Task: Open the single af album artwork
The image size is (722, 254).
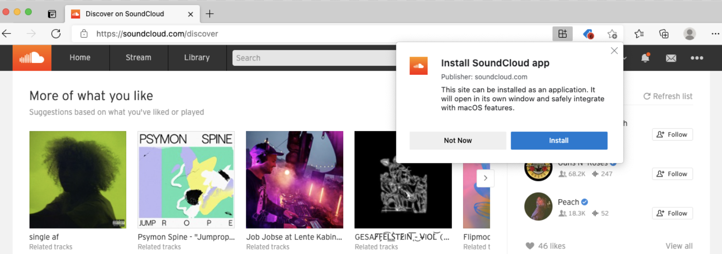Action: tap(78, 180)
